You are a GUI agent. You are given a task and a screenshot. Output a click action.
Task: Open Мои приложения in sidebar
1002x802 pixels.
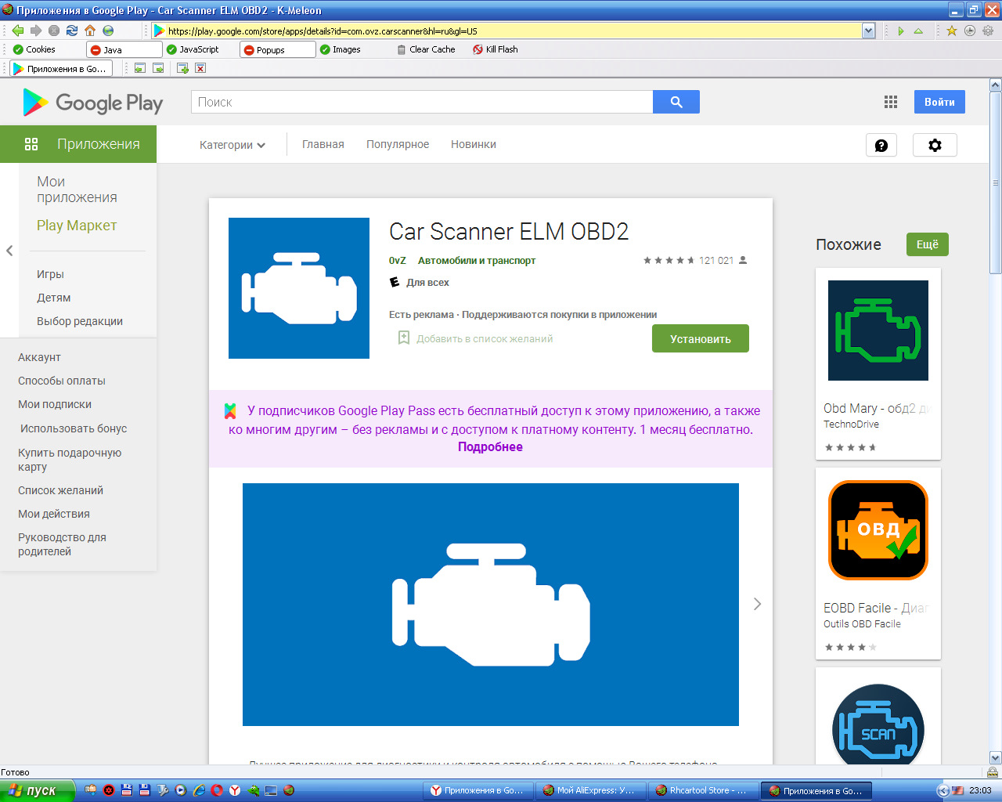coord(77,190)
